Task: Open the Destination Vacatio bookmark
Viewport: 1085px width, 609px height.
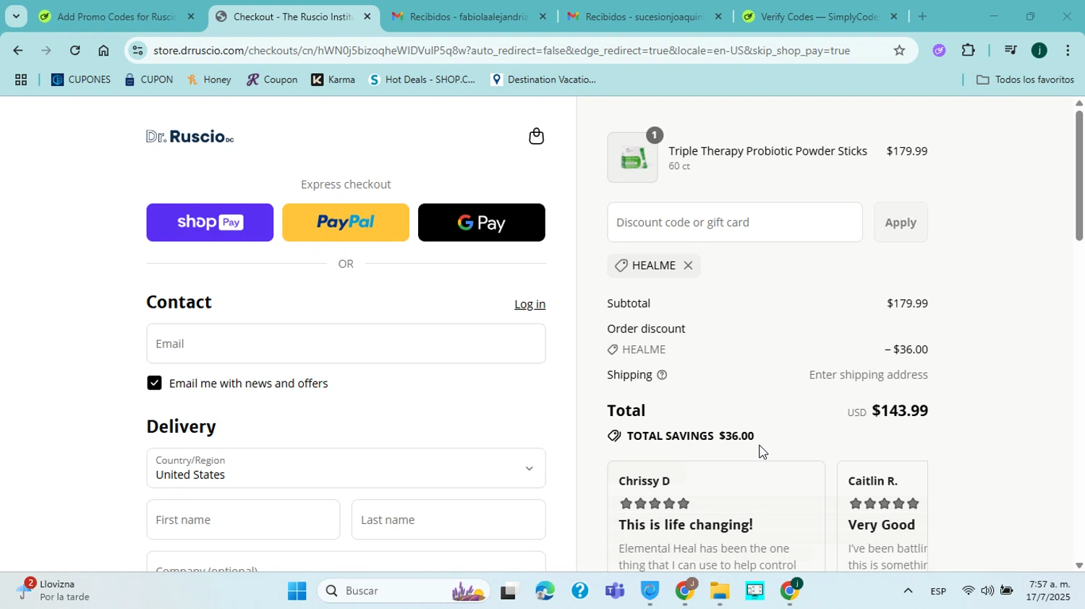Action: click(x=543, y=80)
